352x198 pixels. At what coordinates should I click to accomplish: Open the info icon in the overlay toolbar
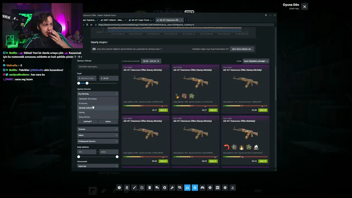tap(119, 188)
